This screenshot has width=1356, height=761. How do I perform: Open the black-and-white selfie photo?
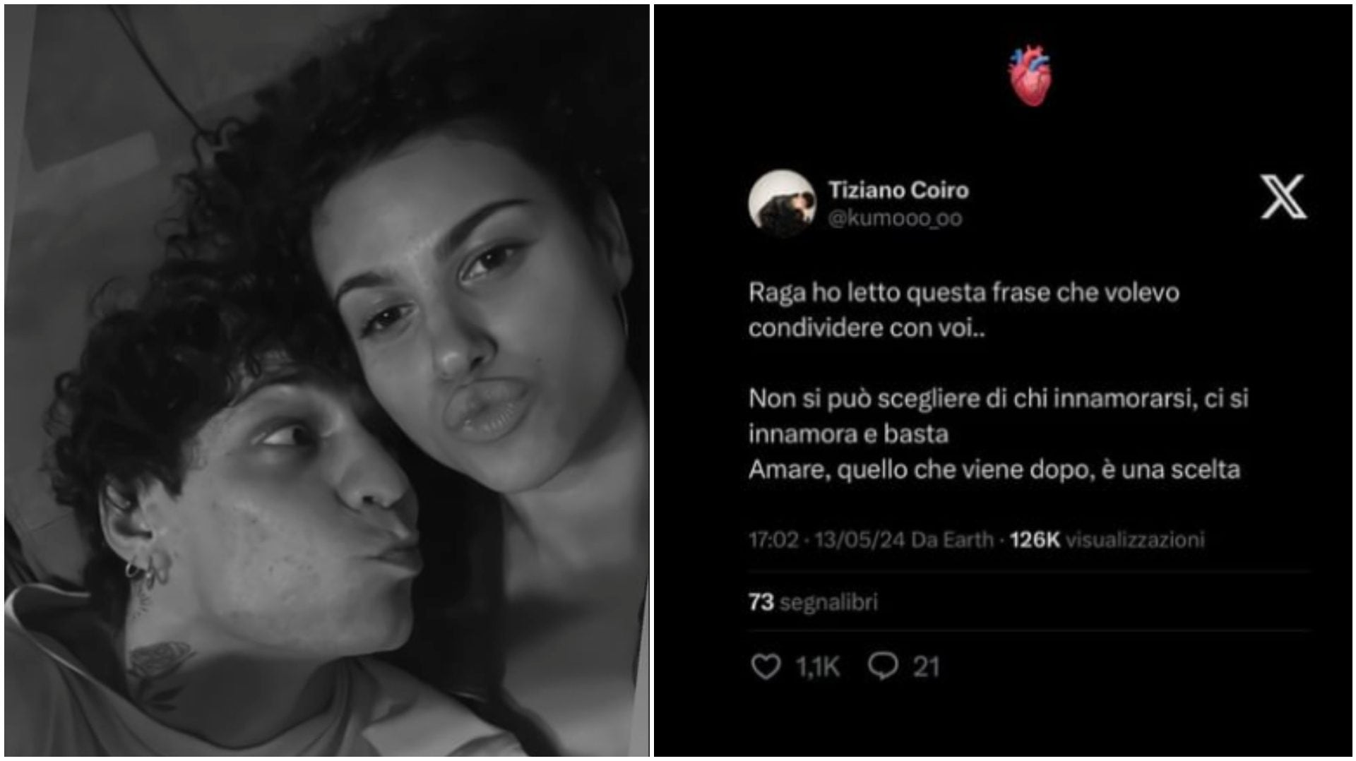point(326,380)
